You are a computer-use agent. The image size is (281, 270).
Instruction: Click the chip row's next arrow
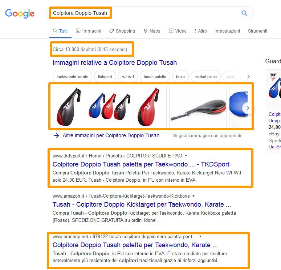pos(248,76)
